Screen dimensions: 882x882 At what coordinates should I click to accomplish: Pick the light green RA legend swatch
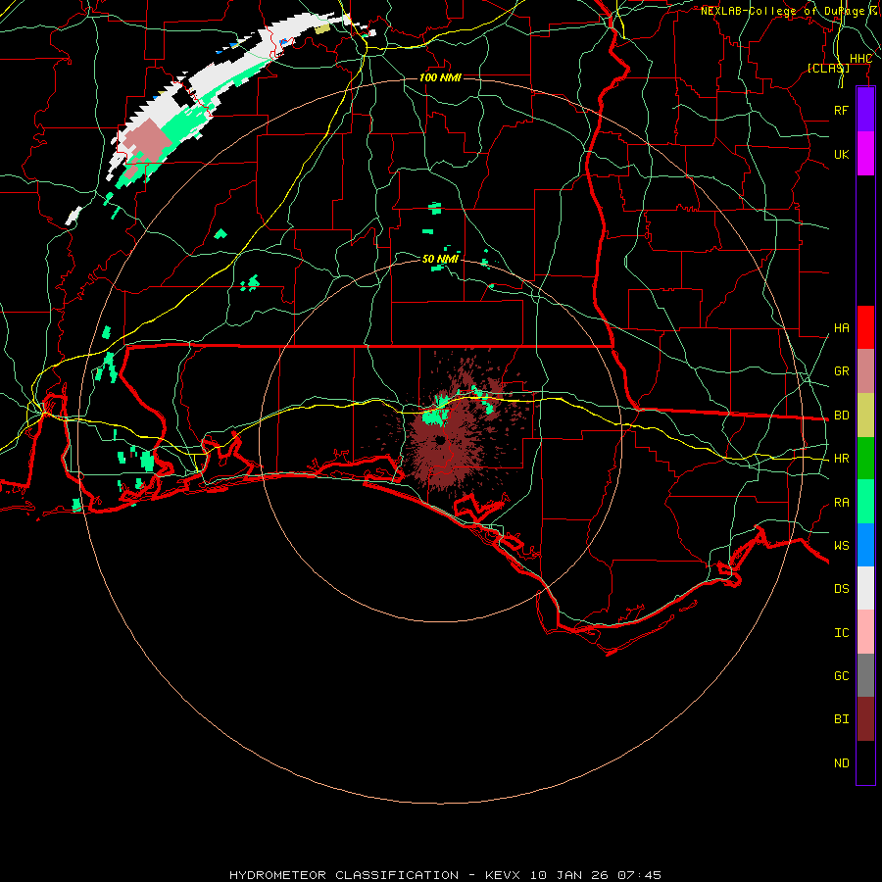tap(865, 502)
